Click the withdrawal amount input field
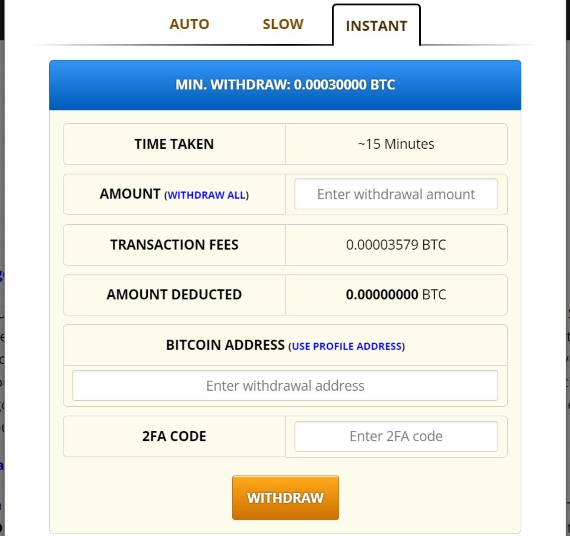The image size is (570, 536). click(x=396, y=194)
